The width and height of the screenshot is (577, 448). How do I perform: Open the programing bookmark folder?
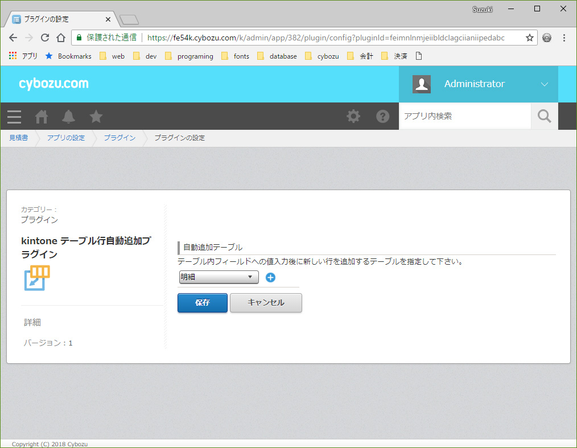coord(189,56)
